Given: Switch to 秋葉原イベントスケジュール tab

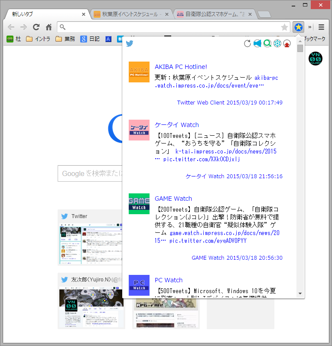Looking at the screenshot, I should click(131, 14).
